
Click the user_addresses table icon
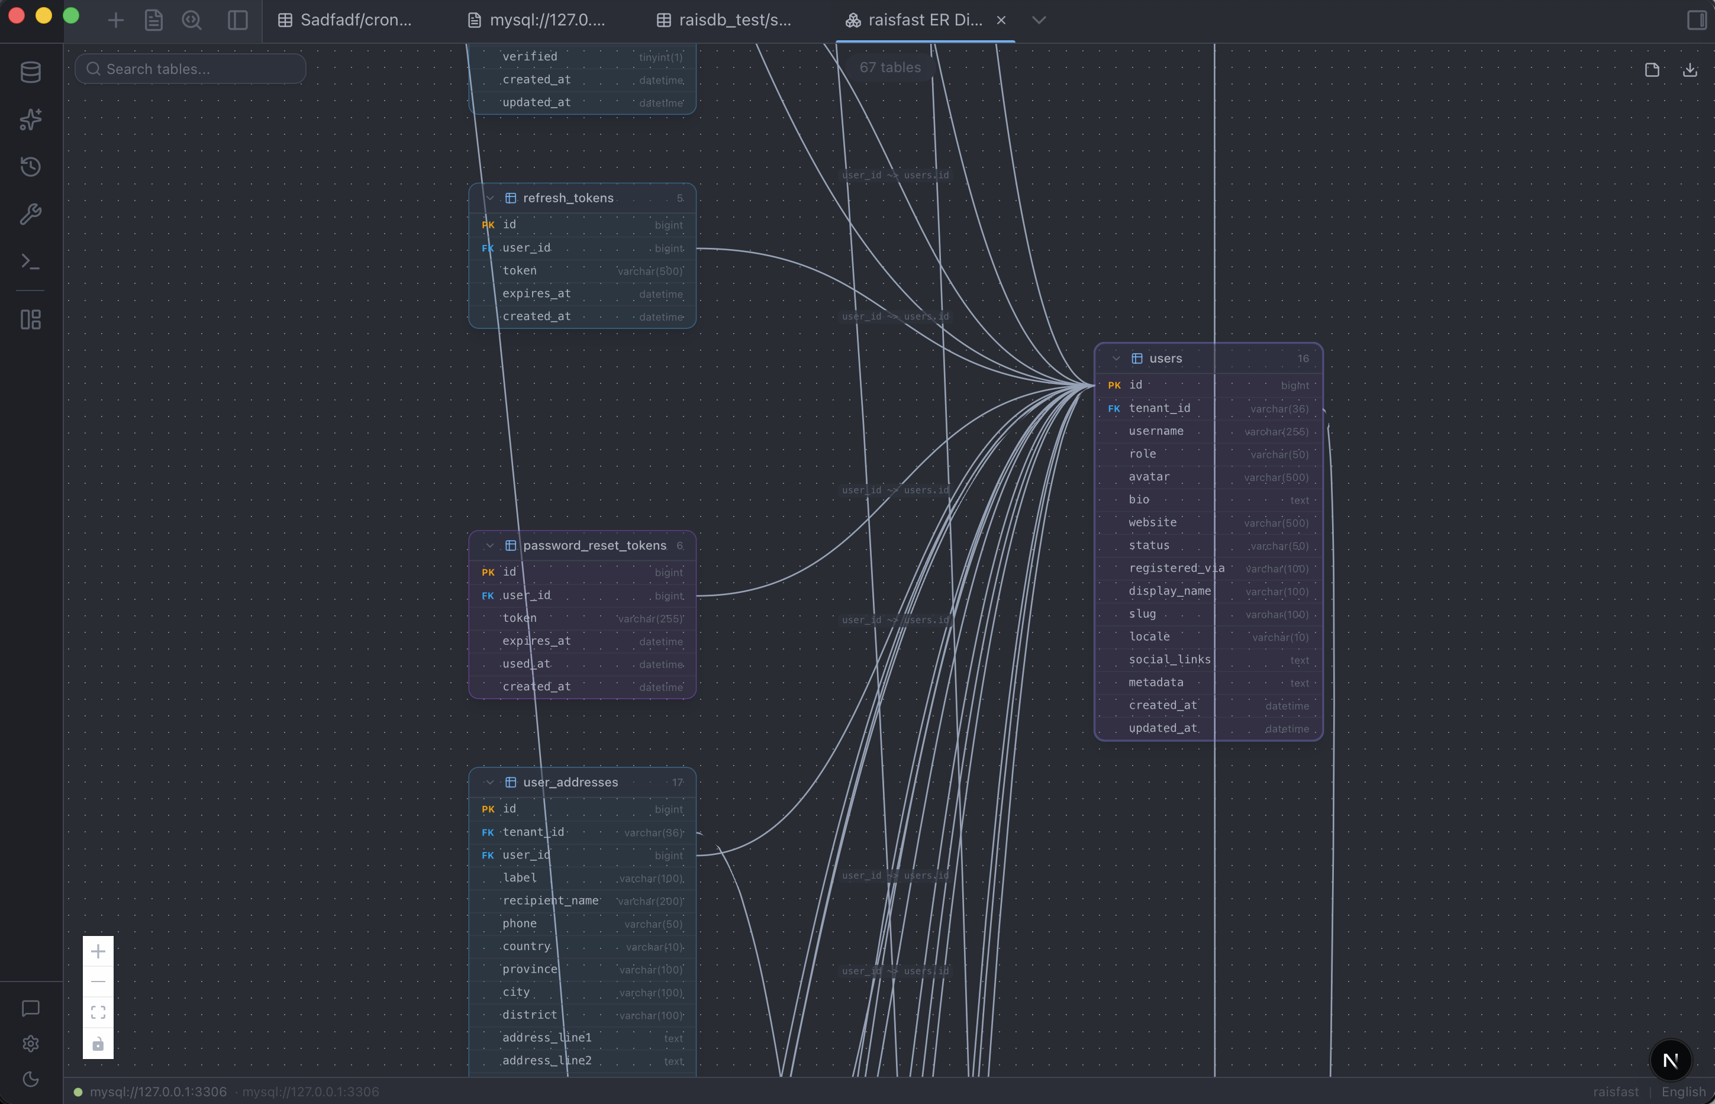click(x=511, y=782)
